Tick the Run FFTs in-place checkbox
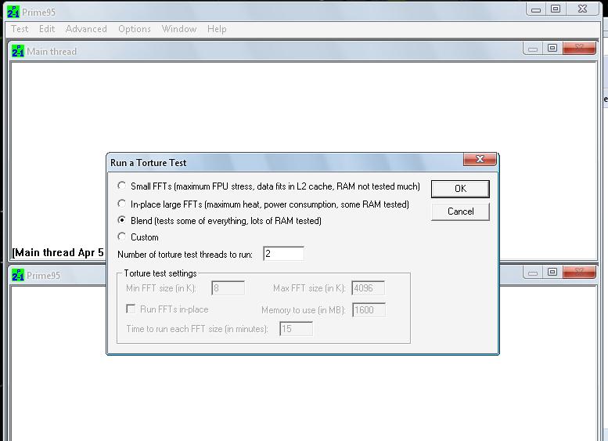The width and height of the screenshot is (608, 441). (x=131, y=309)
